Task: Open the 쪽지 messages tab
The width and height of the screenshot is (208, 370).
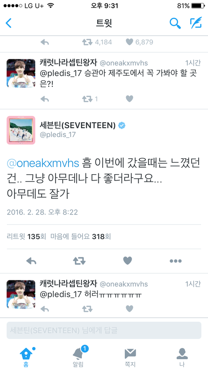Action: pyautogui.click(x=130, y=357)
